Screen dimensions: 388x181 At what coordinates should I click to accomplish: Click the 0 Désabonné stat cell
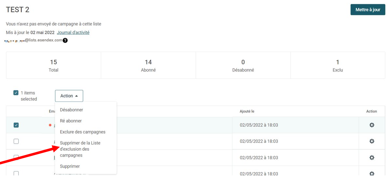pos(243,65)
